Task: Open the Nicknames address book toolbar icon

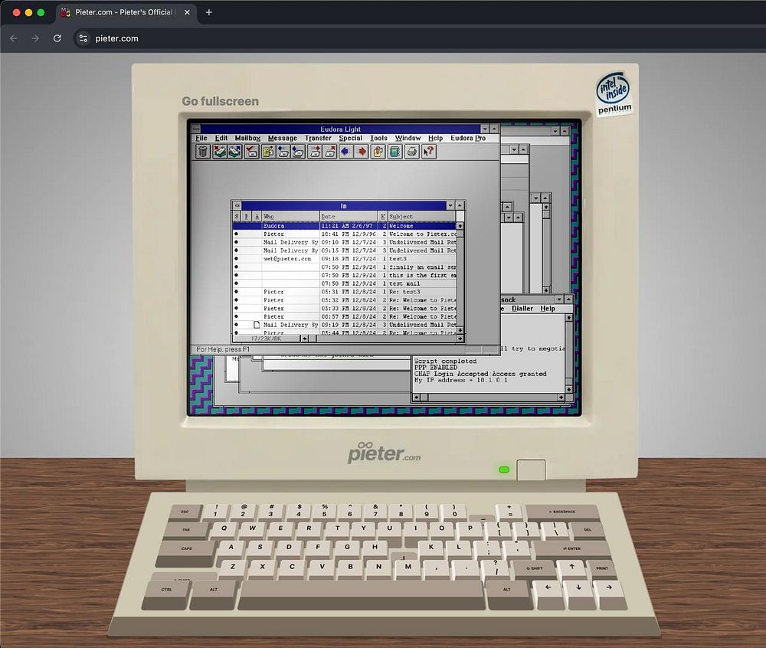Action: (394, 152)
